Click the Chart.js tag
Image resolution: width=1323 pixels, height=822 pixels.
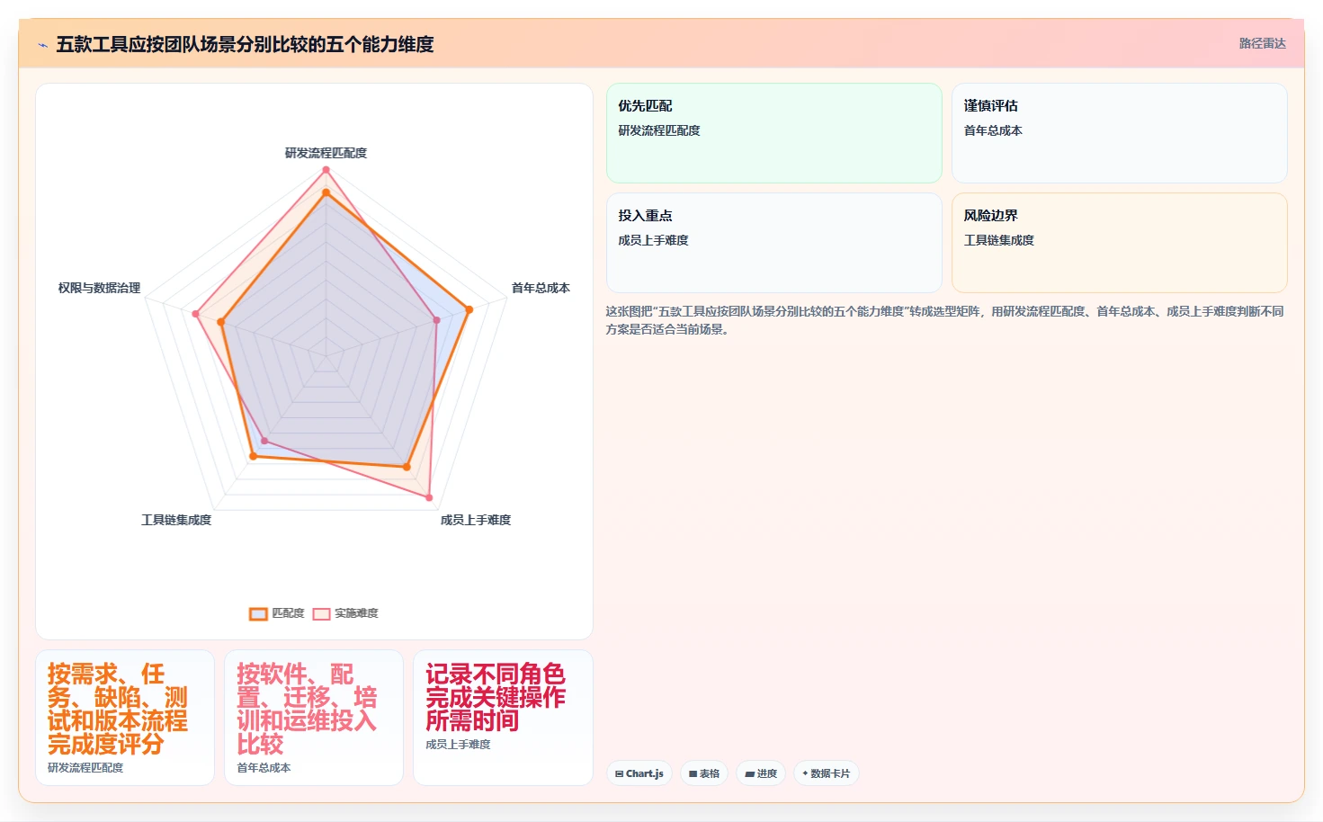639,773
